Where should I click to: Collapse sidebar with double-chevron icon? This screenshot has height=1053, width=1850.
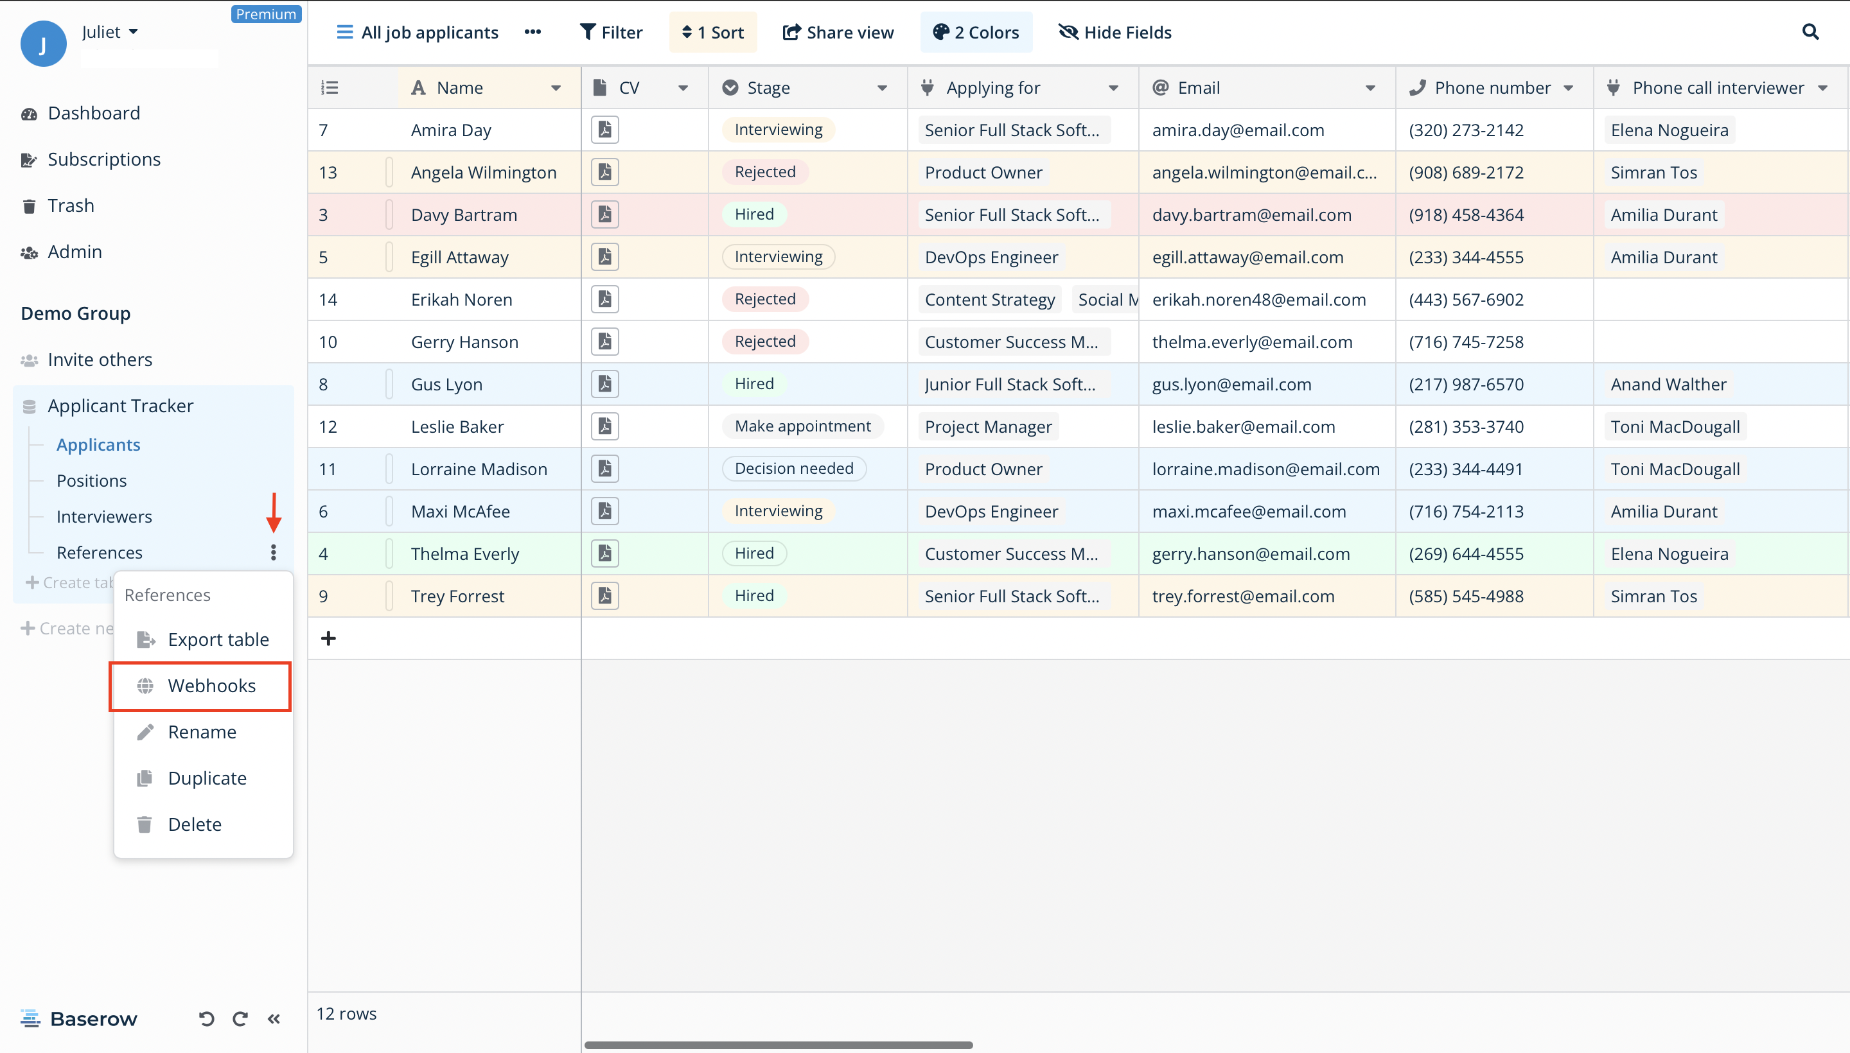point(274,1019)
